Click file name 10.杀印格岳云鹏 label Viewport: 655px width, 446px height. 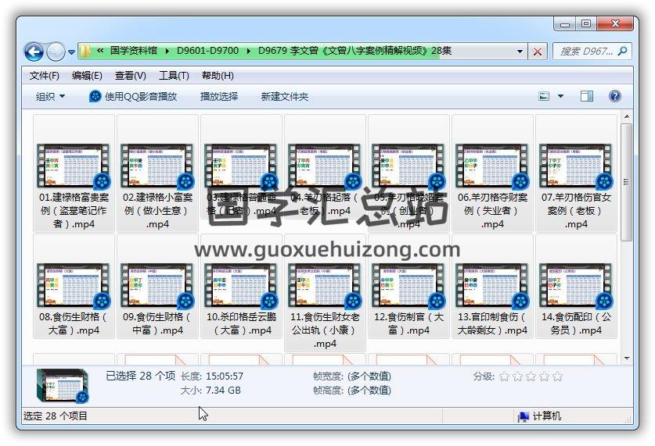click(241, 323)
